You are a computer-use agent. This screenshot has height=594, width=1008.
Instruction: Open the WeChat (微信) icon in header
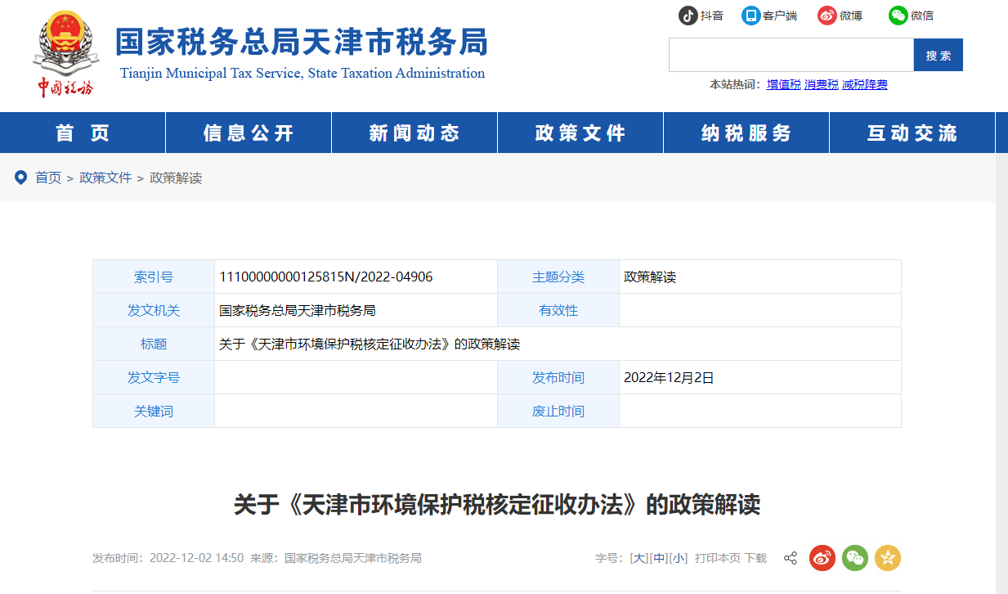click(x=898, y=16)
